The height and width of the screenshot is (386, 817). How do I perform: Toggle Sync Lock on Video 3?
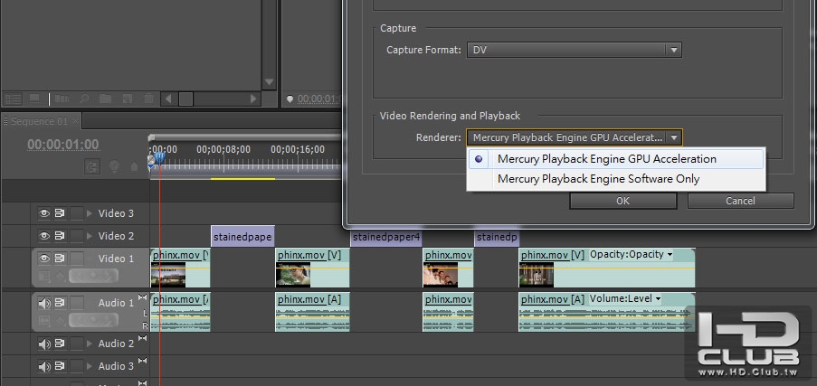tap(60, 213)
